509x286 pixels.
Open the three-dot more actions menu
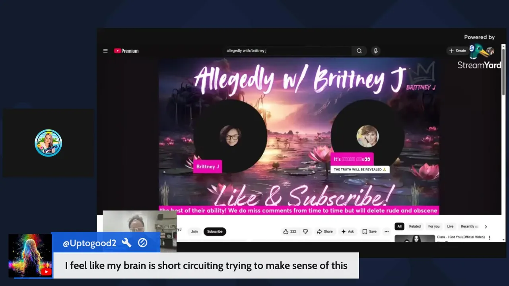pos(386,232)
